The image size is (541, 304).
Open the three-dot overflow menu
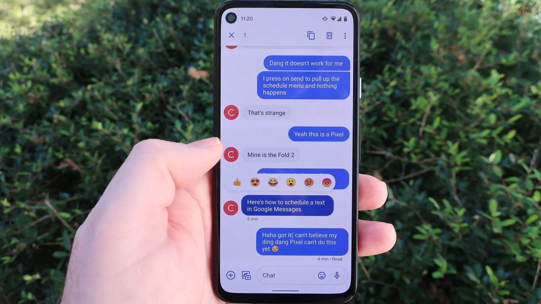click(x=345, y=36)
